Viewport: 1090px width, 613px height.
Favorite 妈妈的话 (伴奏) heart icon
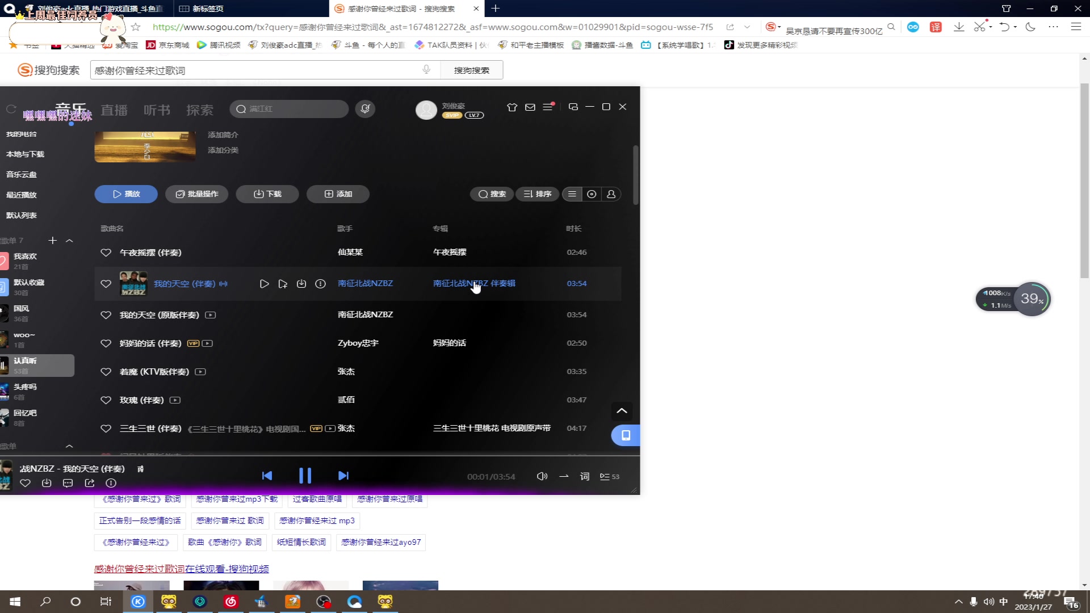[x=106, y=343]
